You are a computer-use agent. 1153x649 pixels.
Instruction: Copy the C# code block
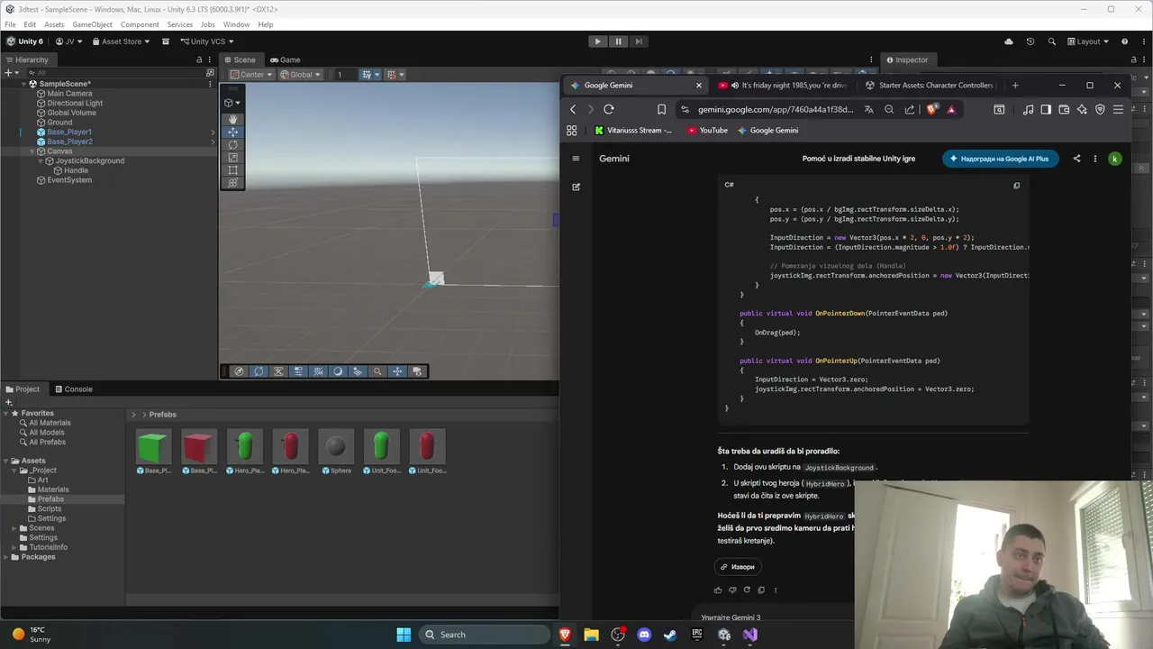tap(1016, 186)
